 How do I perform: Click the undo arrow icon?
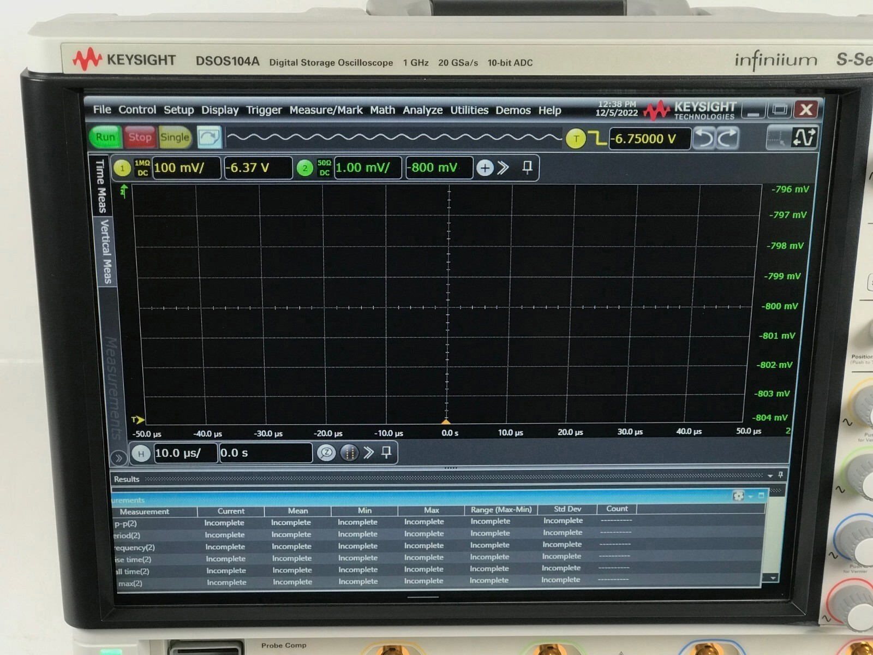tap(704, 138)
